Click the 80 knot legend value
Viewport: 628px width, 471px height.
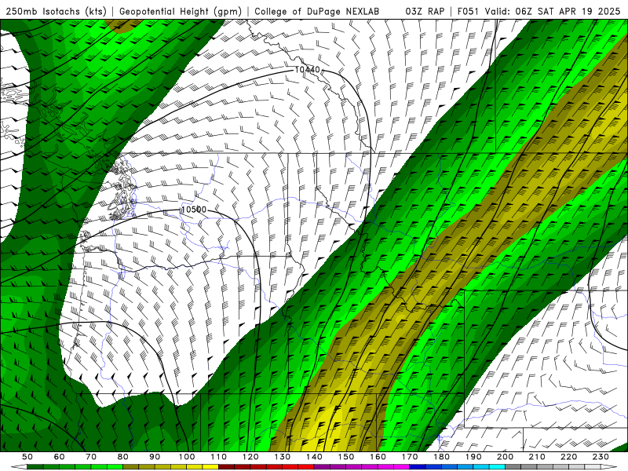[x=122, y=457]
